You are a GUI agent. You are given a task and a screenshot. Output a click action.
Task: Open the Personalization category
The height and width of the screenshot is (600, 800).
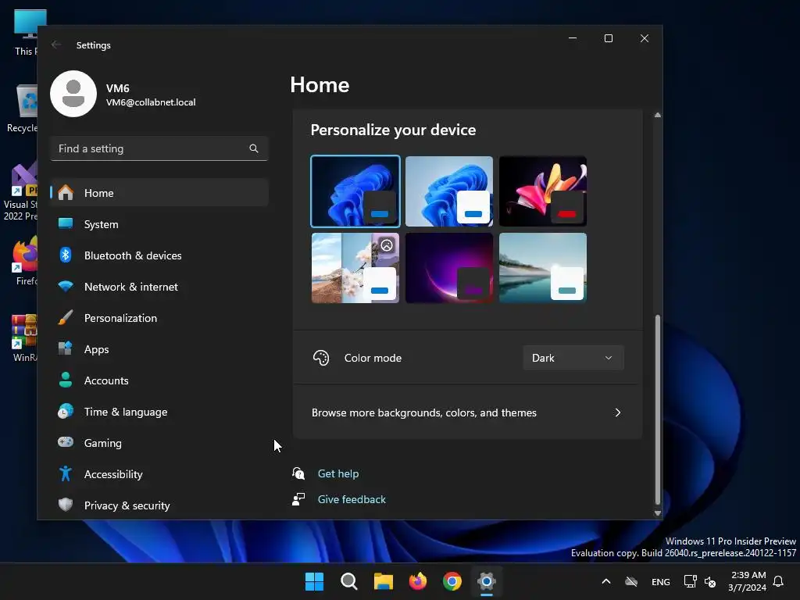[x=159, y=318]
